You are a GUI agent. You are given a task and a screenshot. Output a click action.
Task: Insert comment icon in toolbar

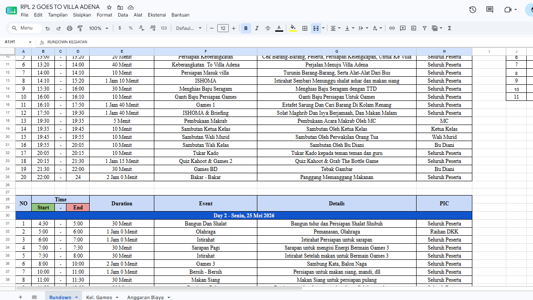(x=403, y=28)
